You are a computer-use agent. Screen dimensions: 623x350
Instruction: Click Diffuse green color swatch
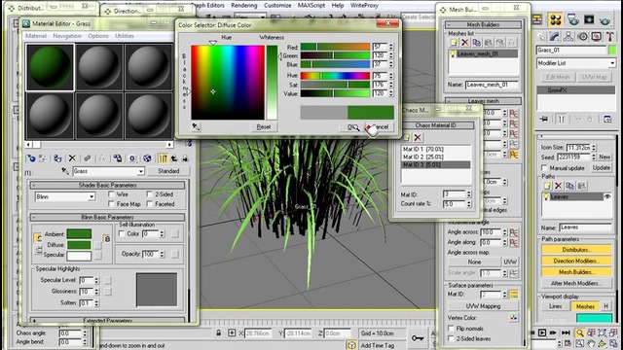click(79, 244)
